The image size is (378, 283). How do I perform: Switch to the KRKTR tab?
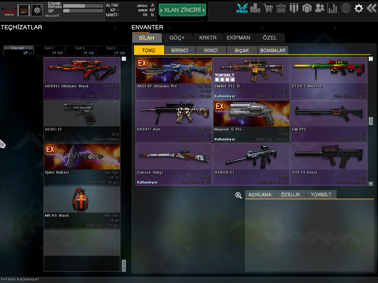pyautogui.click(x=208, y=38)
